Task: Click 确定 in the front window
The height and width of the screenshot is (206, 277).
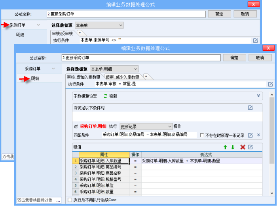Action: pyautogui.click(x=234, y=58)
